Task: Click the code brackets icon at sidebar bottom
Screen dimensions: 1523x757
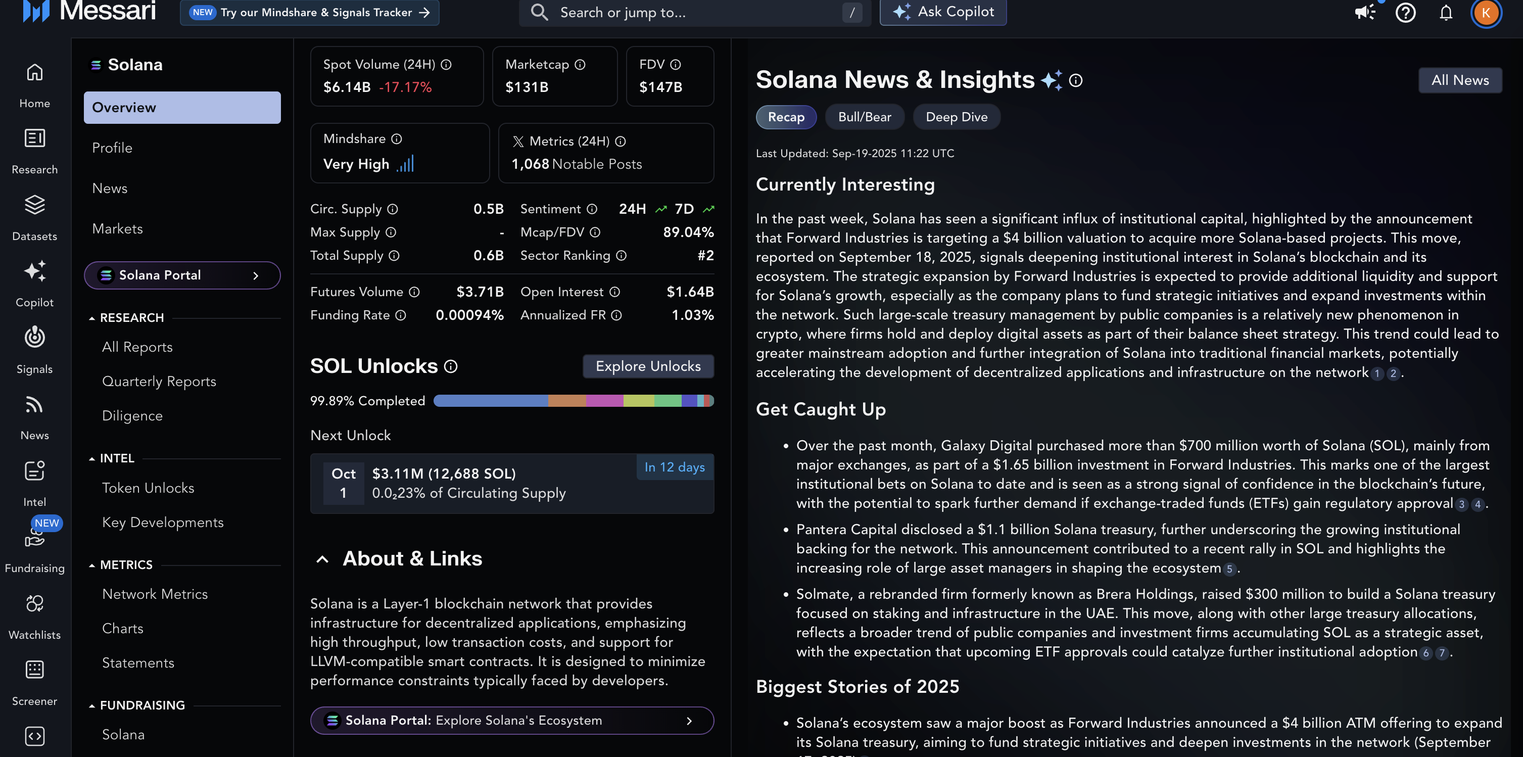Action: pos(34,736)
